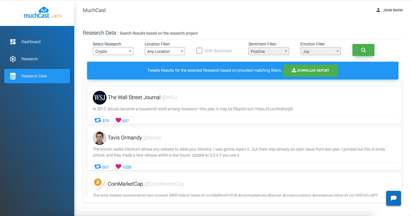This screenshot has height=216, width=411.
Task: Click the heart icon on WSJ tweet
Action: coord(118,120)
